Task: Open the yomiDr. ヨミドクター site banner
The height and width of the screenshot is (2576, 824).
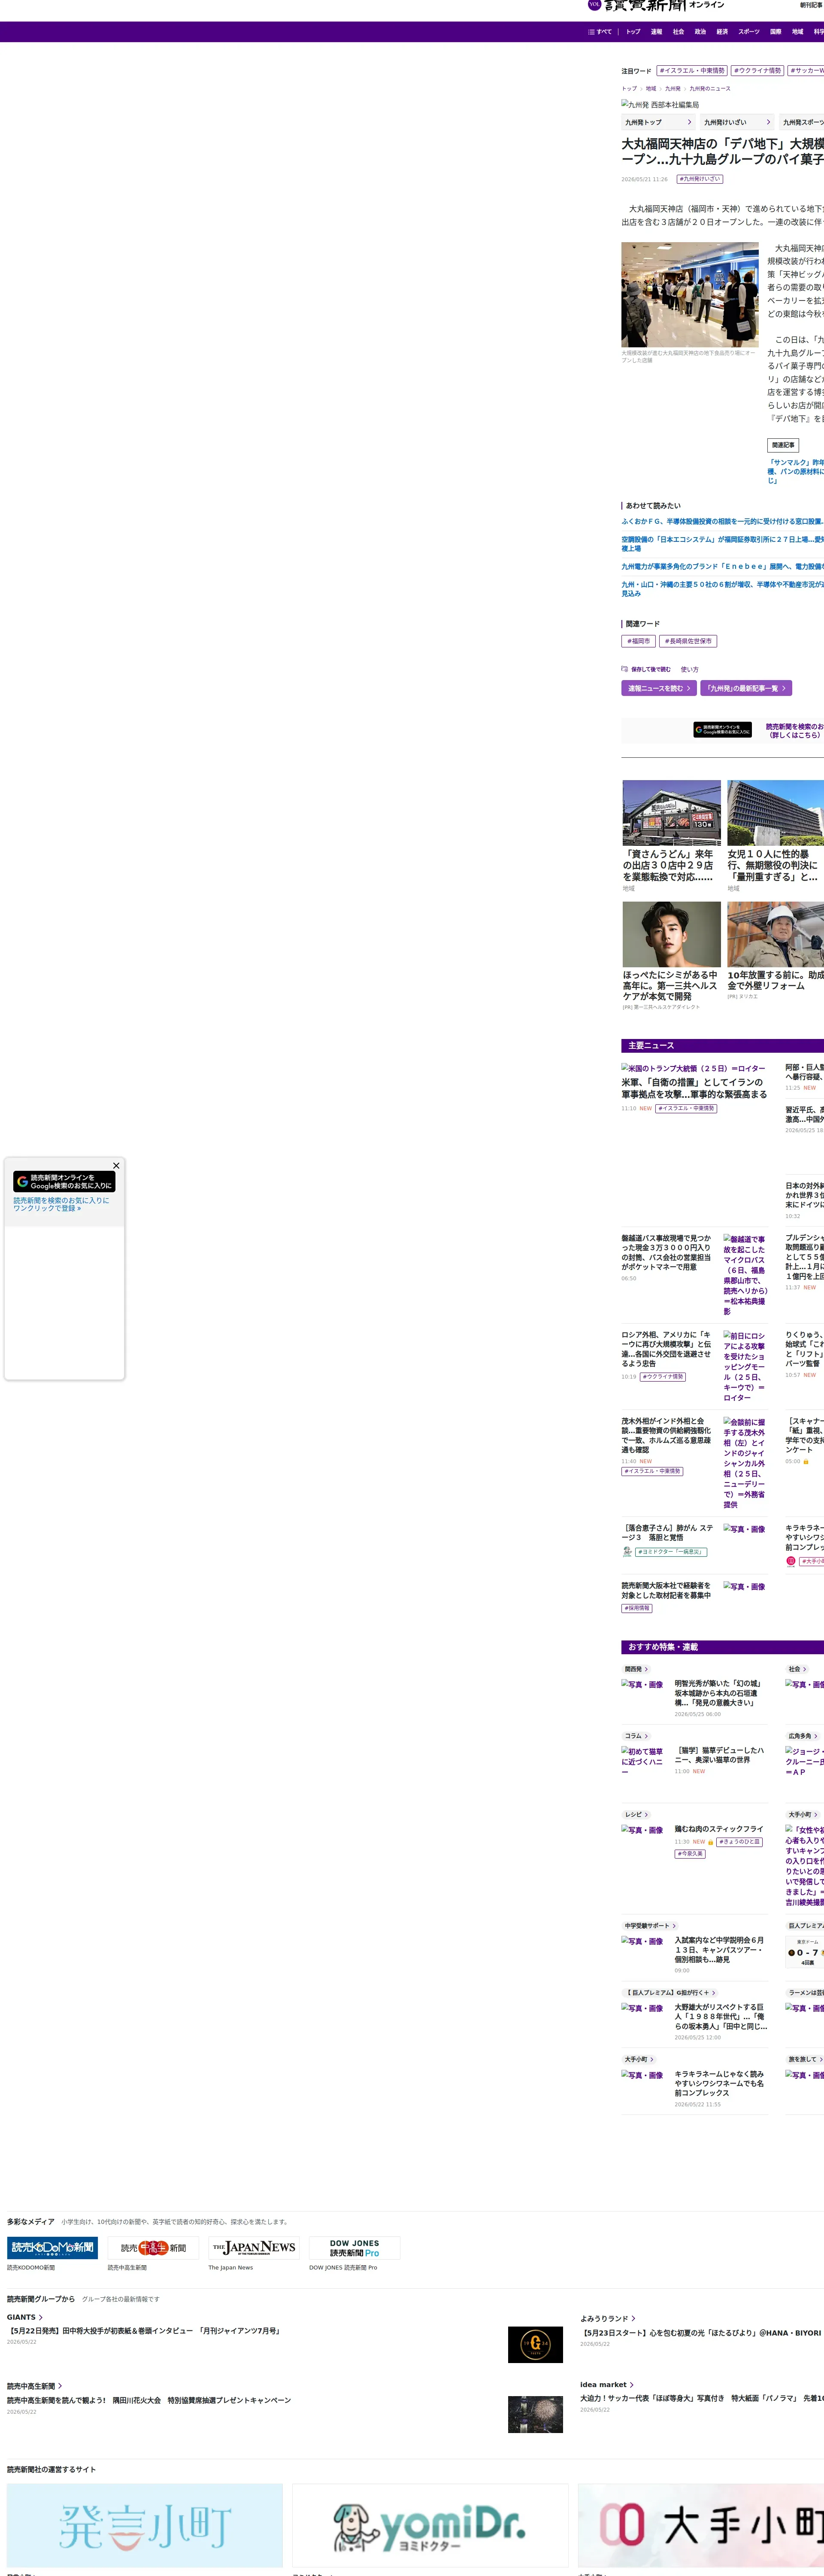Action: pos(430,2525)
